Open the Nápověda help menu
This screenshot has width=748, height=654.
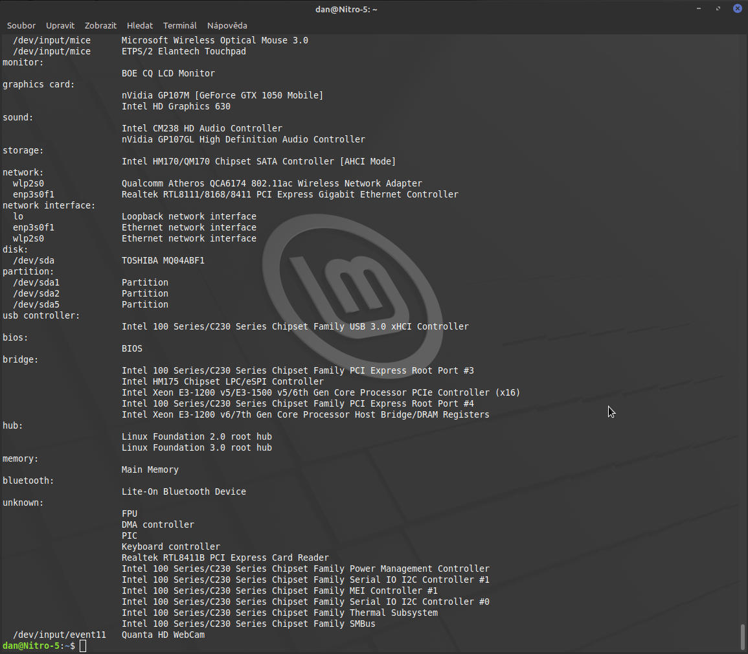pyautogui.click(x=227, y=25)
